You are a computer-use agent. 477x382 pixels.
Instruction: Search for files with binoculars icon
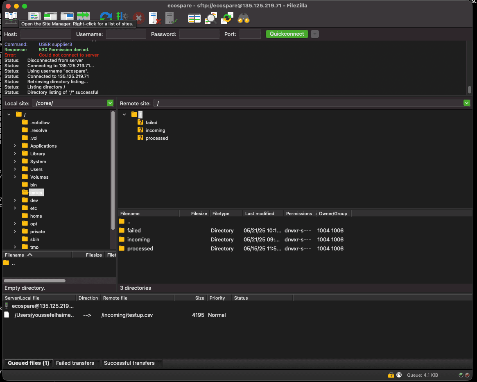point(244,18)
